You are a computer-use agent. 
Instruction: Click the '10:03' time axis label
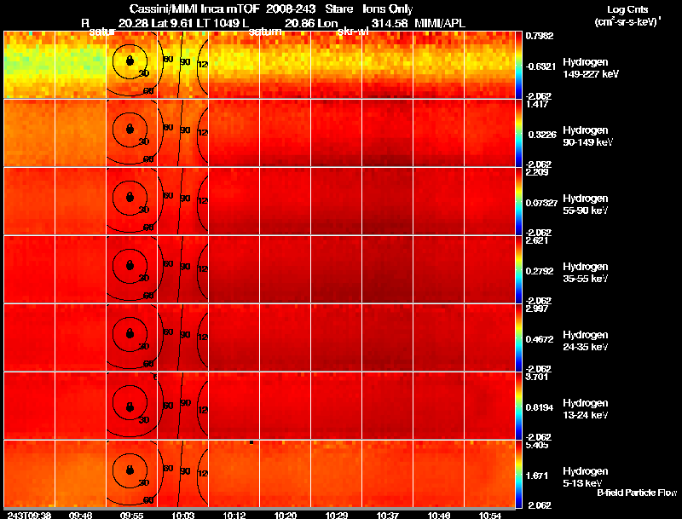(182, 515)
